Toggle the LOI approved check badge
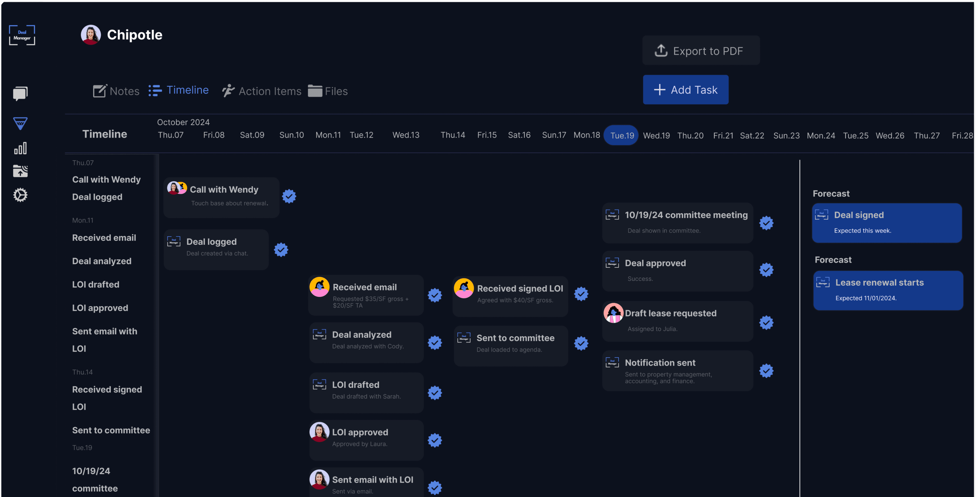 (435, 440)
